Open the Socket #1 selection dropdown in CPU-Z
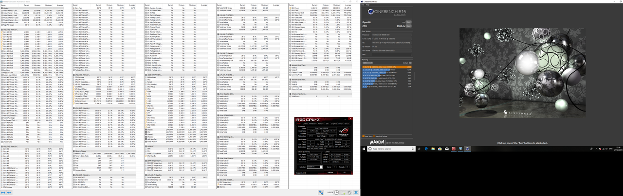 coord(314,167)
